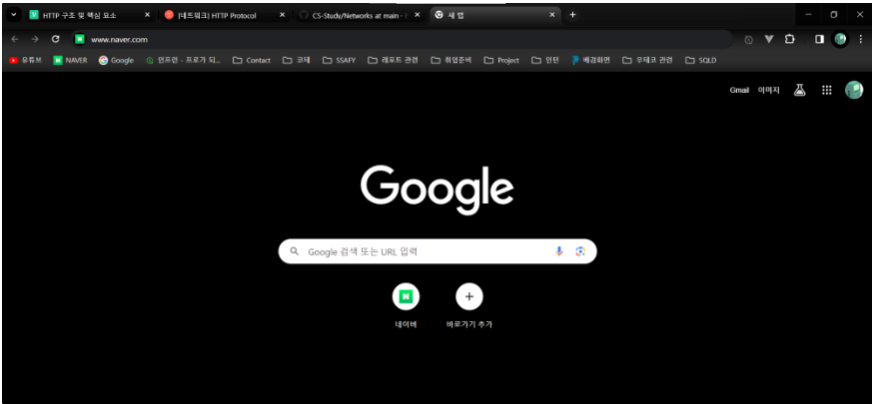Go back with the back arrow

tap(15, 40)
